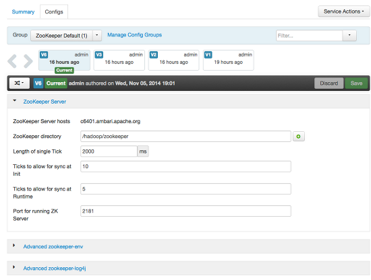This screenshot has height=280, width=371.
Task: Open the Service Actions dropdown
Action: coord(344,11)
